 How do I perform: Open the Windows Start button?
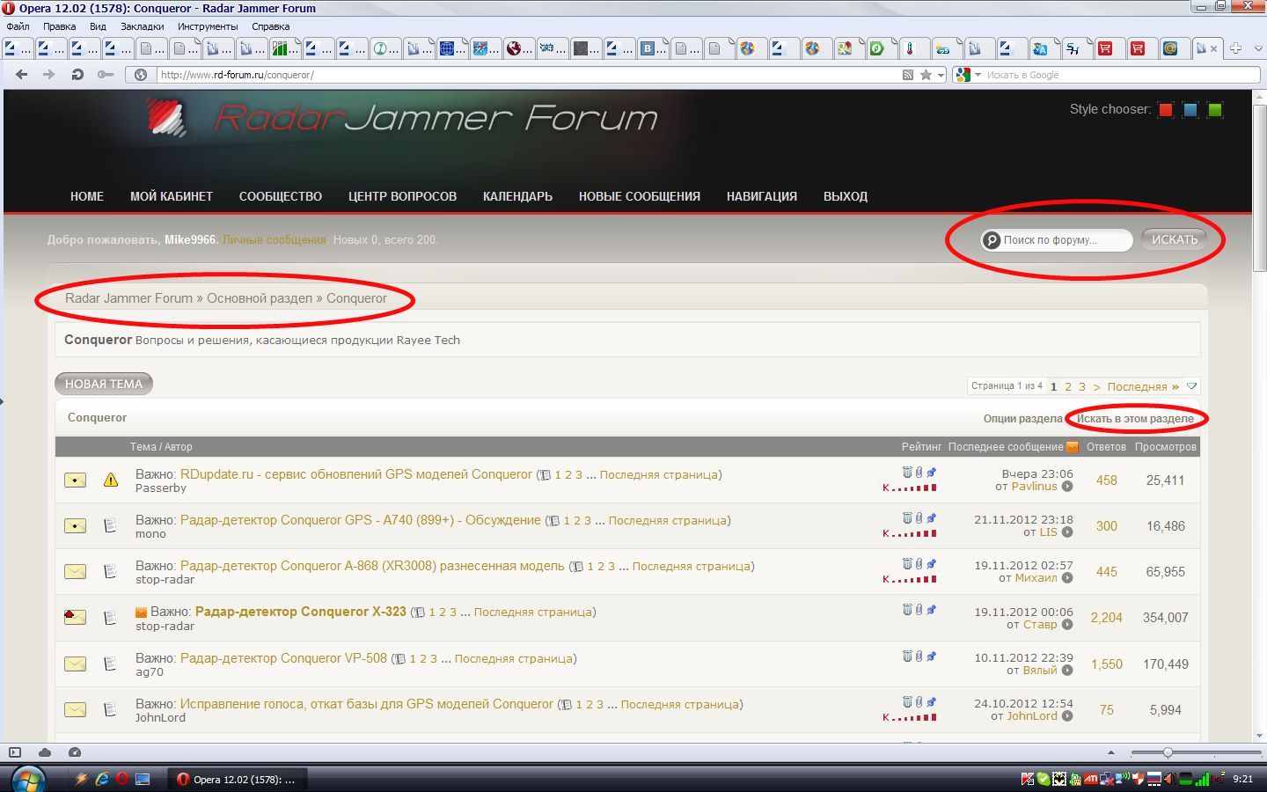click(x=28, y=779)
